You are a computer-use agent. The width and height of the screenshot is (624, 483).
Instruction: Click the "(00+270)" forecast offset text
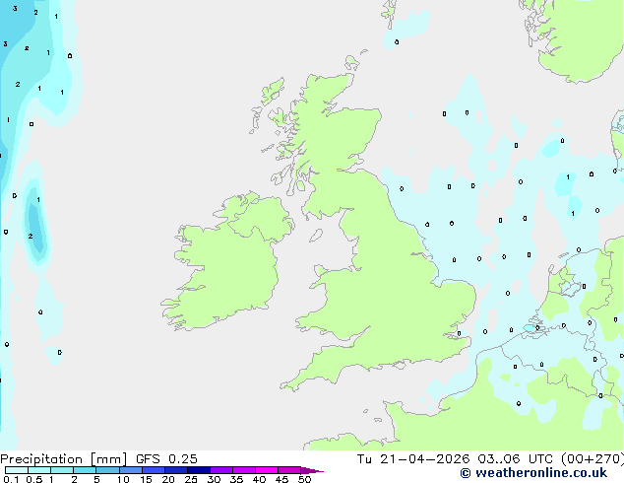[593, 459]
